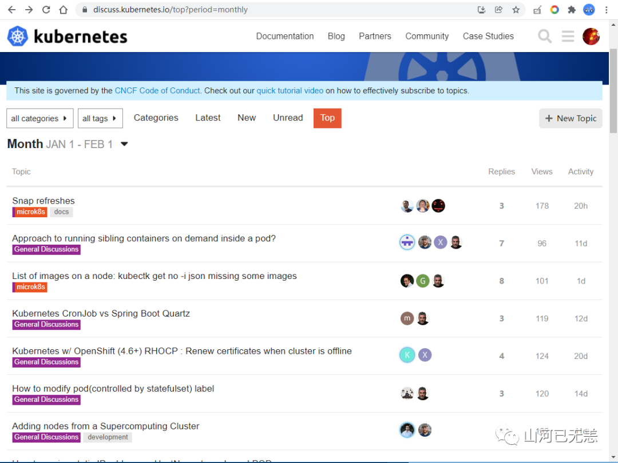The image size is (618, 463).
Task: Open the quick tutorial video link
Action: click(290, 90)
